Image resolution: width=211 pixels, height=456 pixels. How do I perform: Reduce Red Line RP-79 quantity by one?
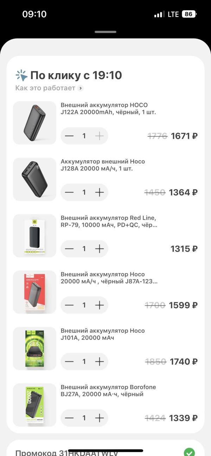coord(69,249)
